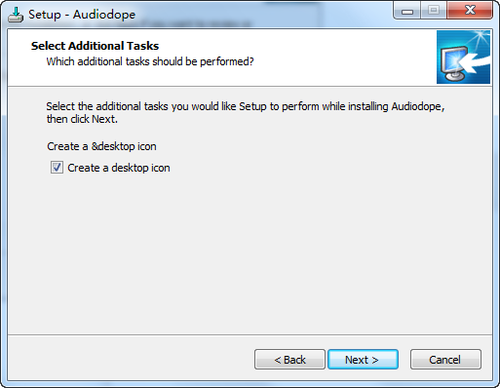Screen dimensions: 500x388
Task: Minimize the Setup window
Action: click(x=407, y=11)
